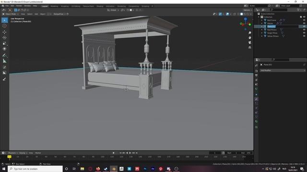Select the Select Box tool in left toolbar

click(x=4, y=20)
